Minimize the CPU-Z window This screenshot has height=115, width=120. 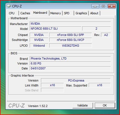click(x=95, y=6)
